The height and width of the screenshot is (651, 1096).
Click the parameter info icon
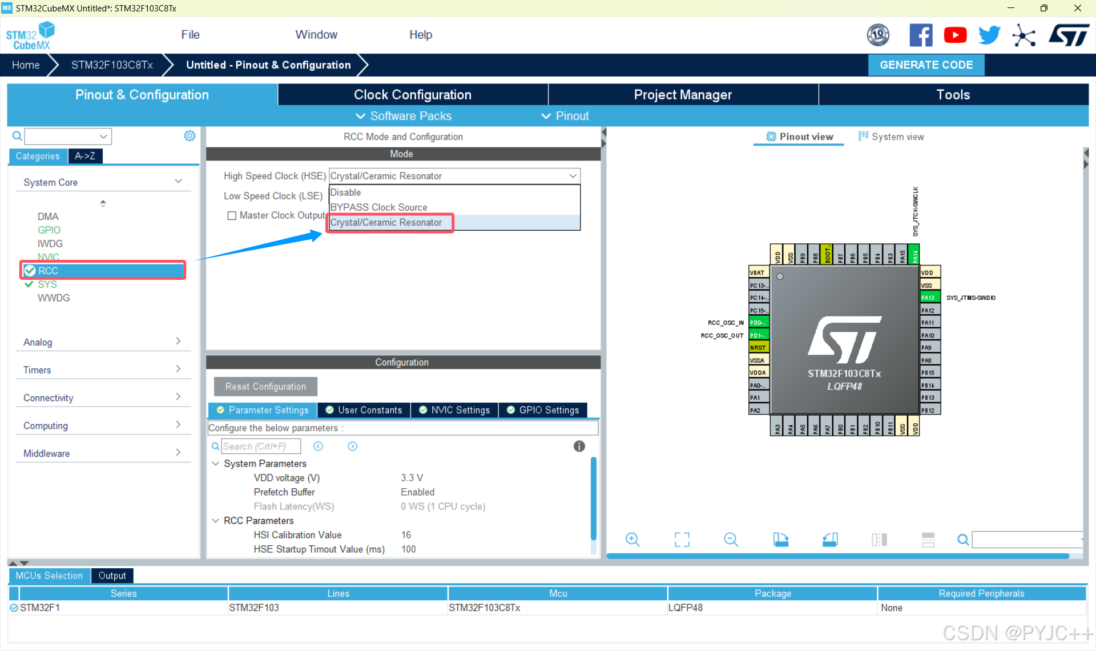tap(579, 447)
